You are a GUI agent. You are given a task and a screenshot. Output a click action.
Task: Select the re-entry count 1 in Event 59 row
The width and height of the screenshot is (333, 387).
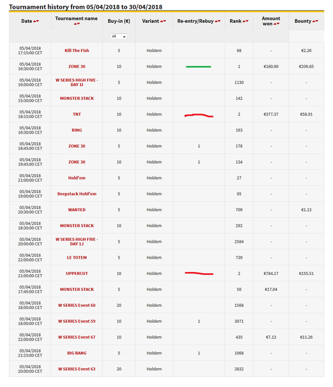click(x=199, y=321)
